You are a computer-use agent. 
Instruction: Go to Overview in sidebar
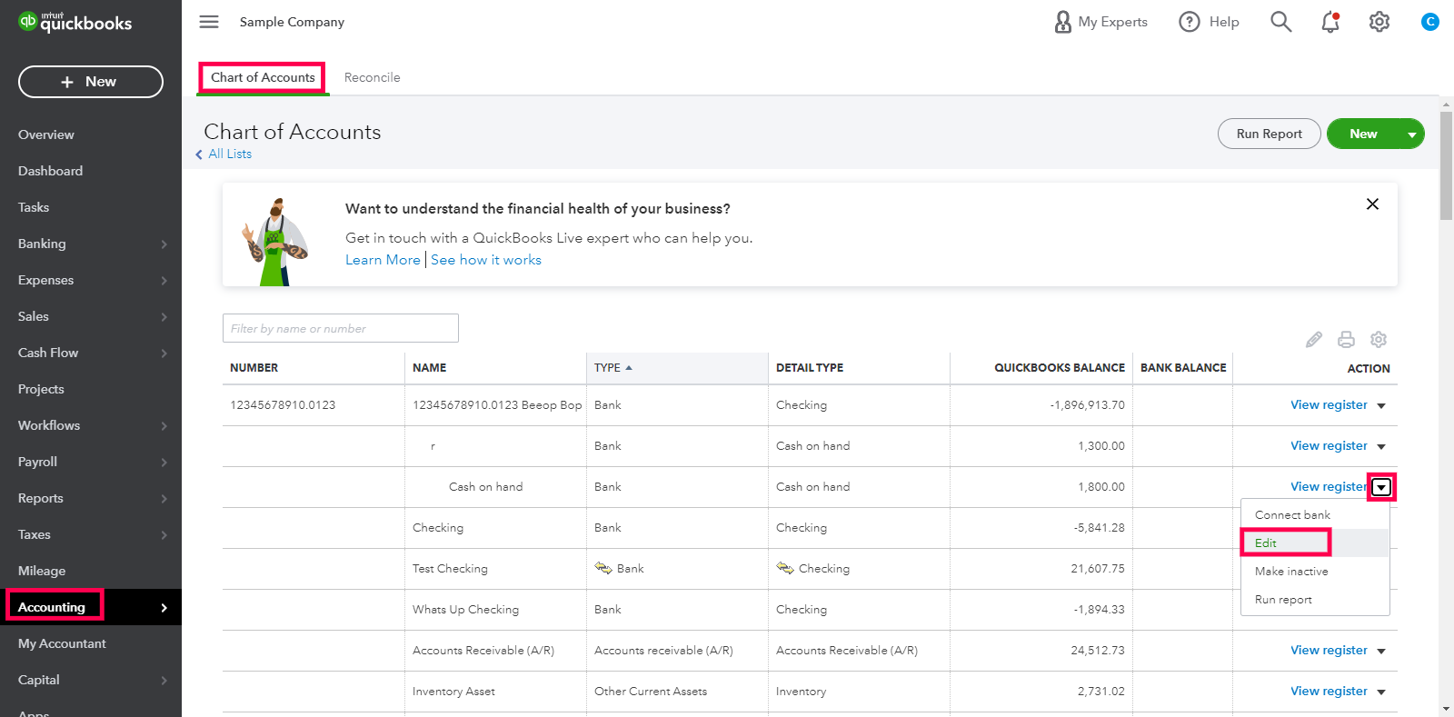click(x=46, y=134)
